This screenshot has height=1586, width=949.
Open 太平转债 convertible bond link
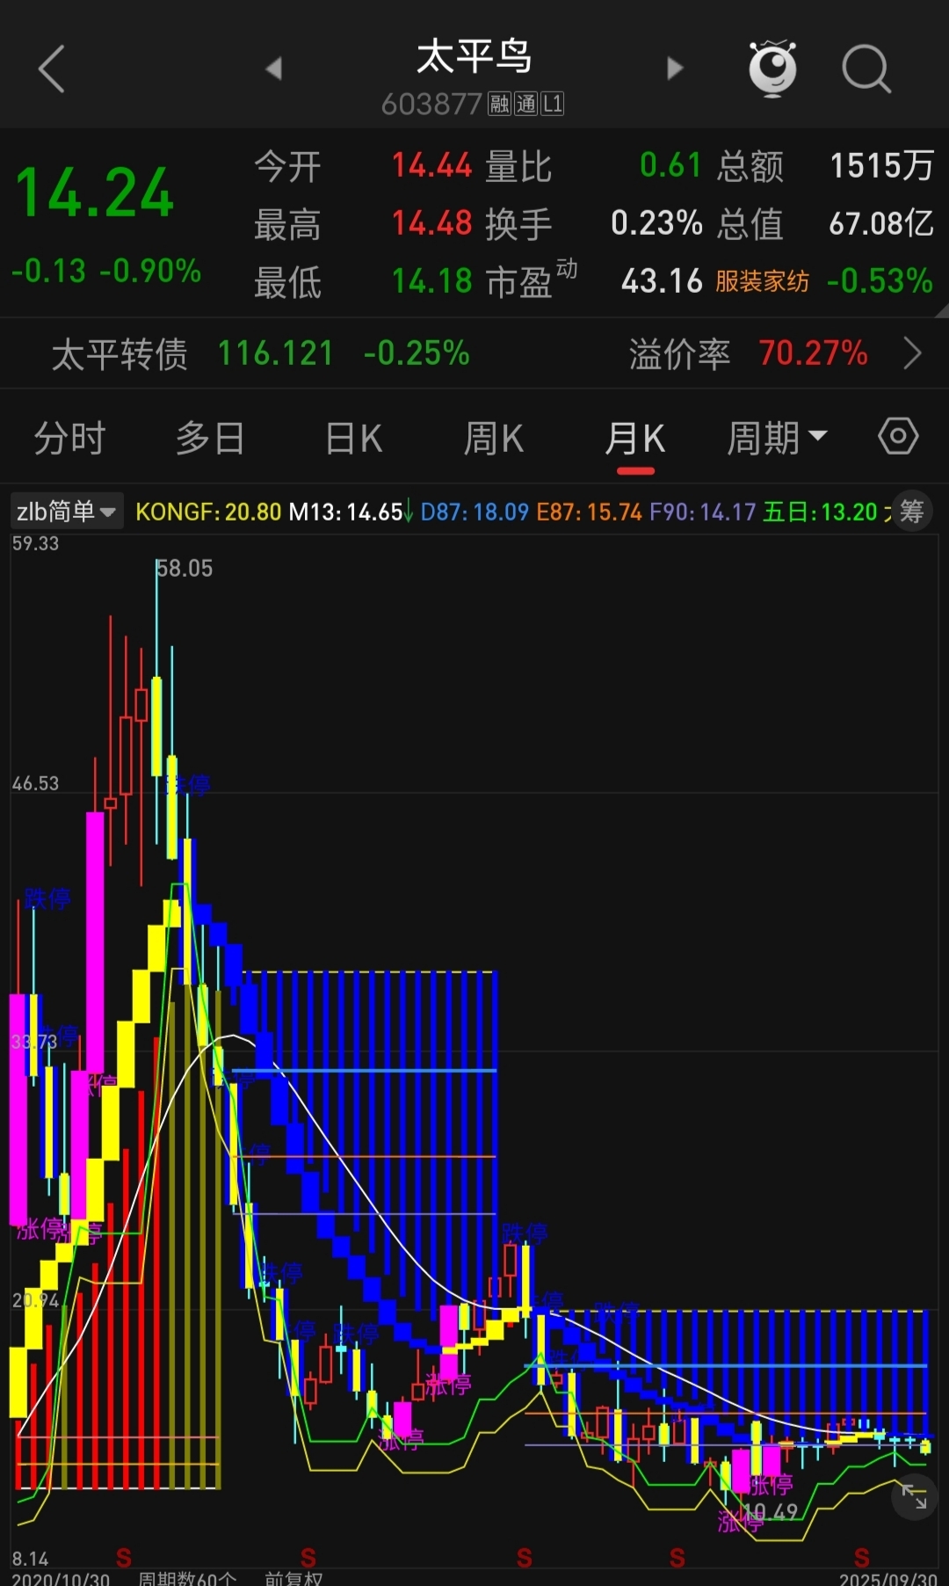(x=120, y=353)
